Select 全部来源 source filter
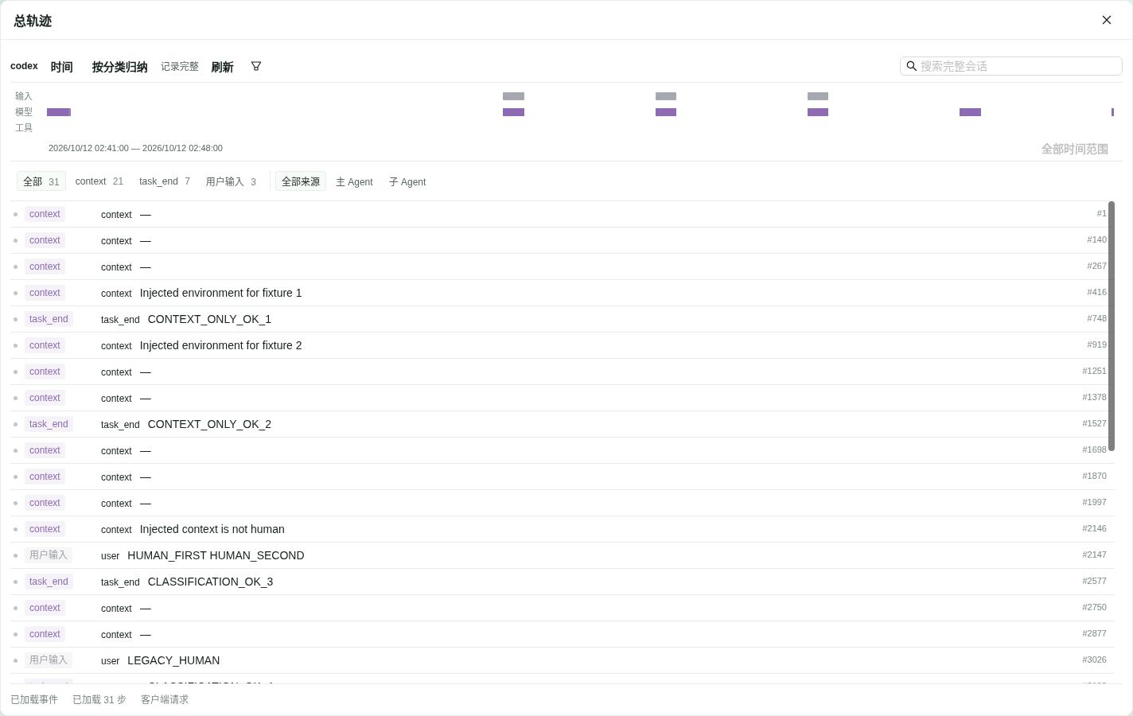 click(x=301, y=181)
